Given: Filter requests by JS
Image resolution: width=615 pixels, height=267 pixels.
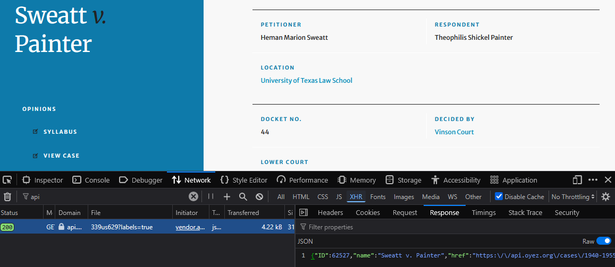Looking at the screenshot, I should 339,197.
